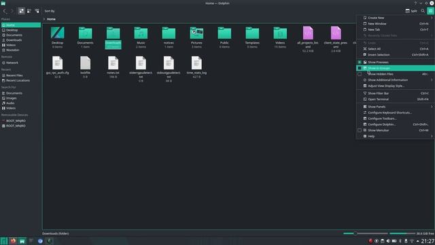
Task: Go back with the toolbar back arrow
Action: tap(5, 11)
